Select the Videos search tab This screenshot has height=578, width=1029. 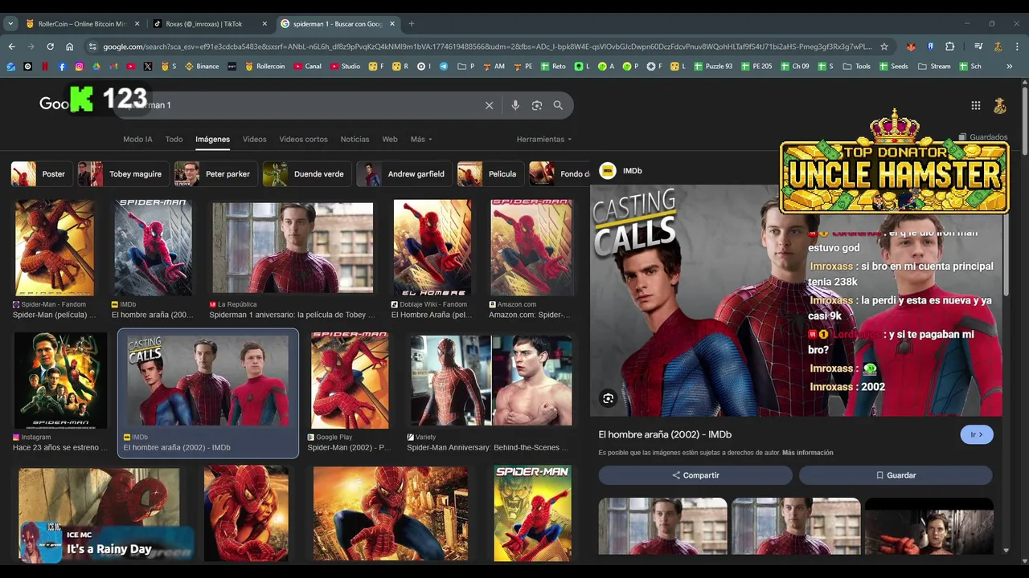coord(254,139)
